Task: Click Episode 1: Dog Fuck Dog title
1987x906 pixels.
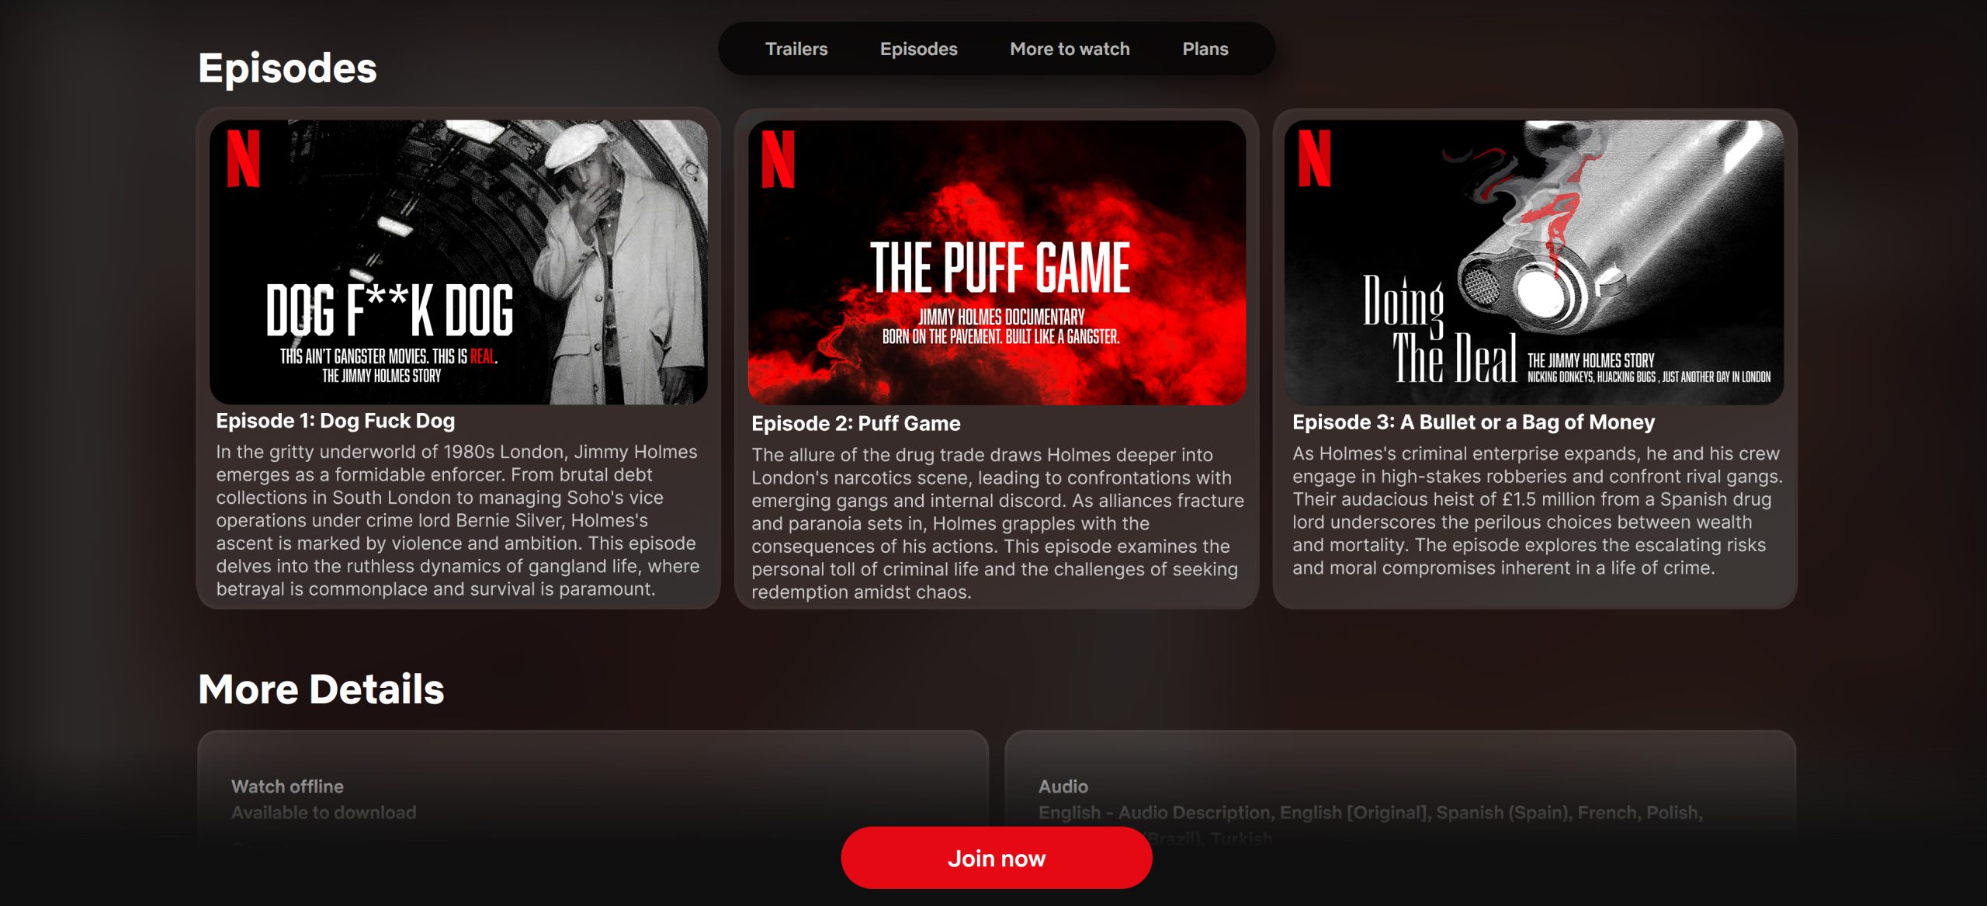Action: click(x=335, y=421)
